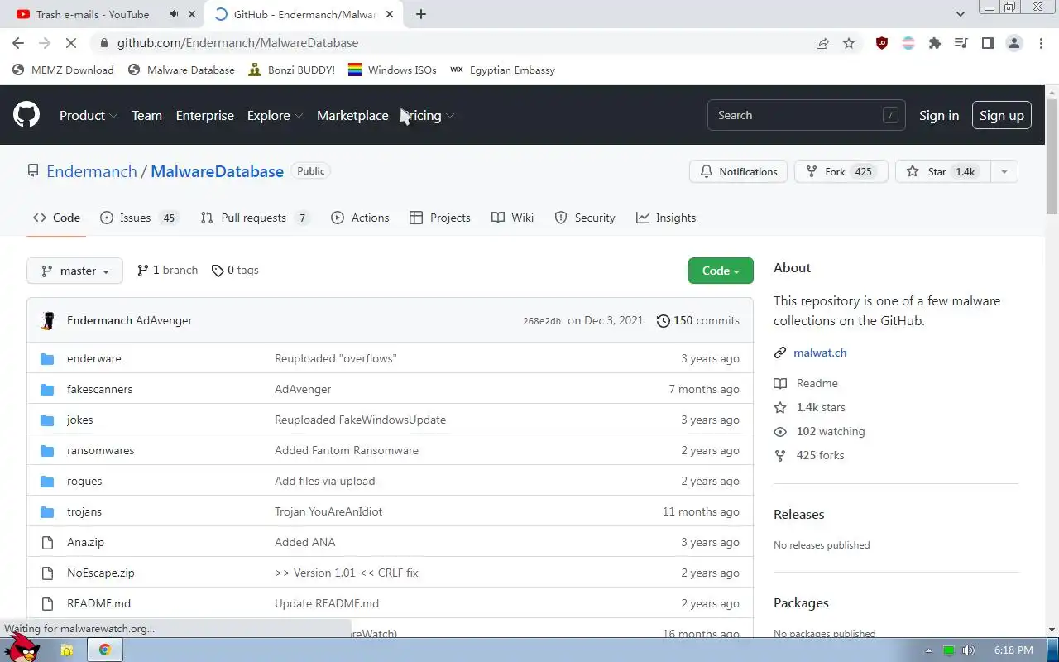Open the Chrome three-dot menu
This screenshot has width=1059, height=662.
pyautogui.click(x=1041, y=43)
